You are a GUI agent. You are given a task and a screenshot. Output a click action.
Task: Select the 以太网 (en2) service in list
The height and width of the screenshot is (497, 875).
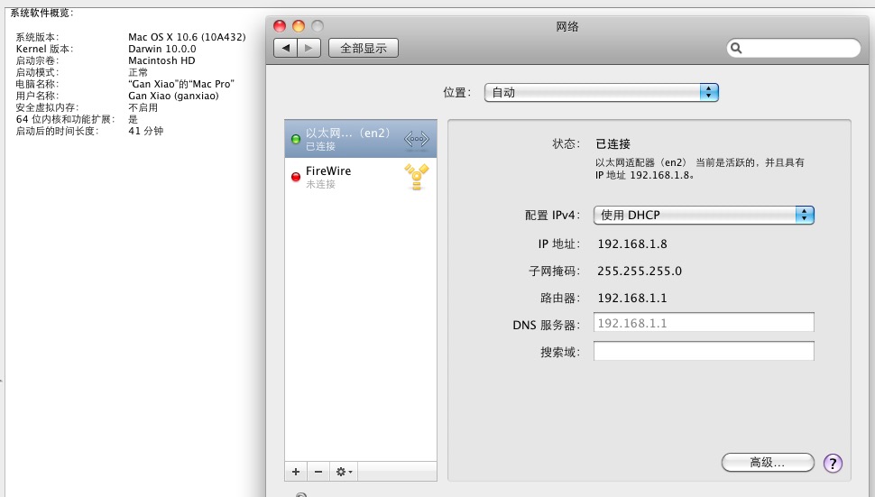[x=361, y=139]
